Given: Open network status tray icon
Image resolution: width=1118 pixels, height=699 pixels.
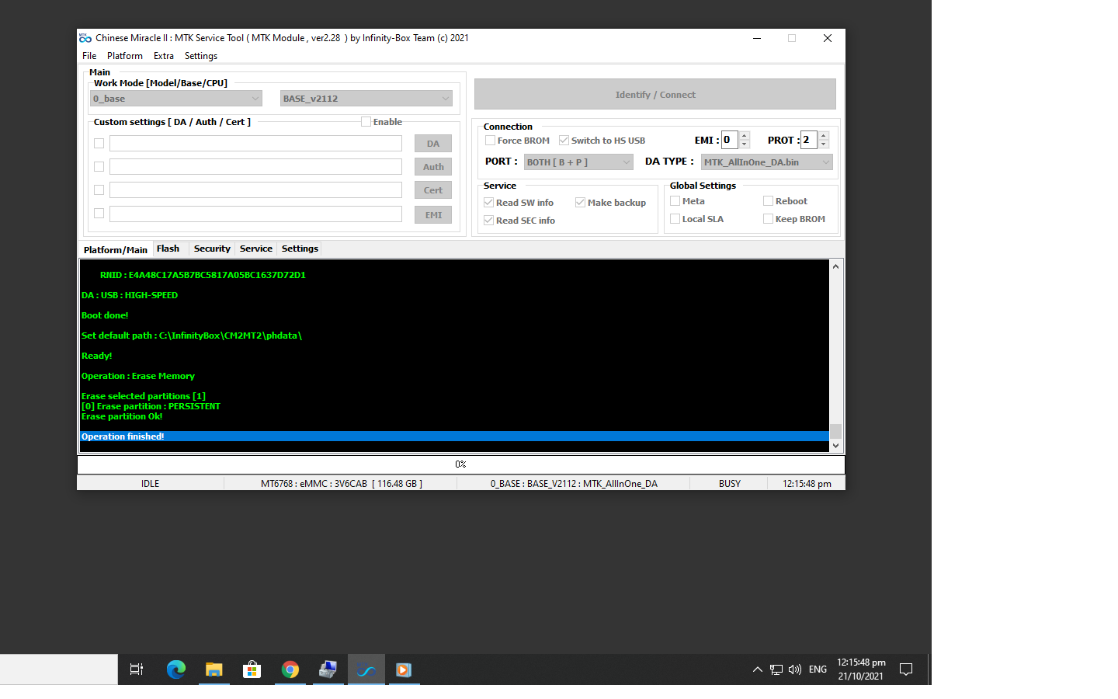Looking at the screenshot, I should coord(776,669).
